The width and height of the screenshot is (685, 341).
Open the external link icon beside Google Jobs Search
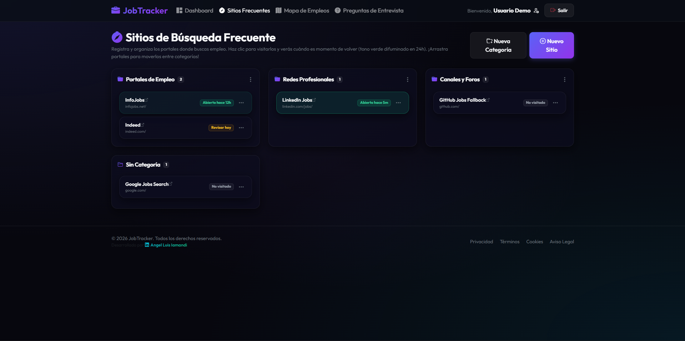click(171, 184)
